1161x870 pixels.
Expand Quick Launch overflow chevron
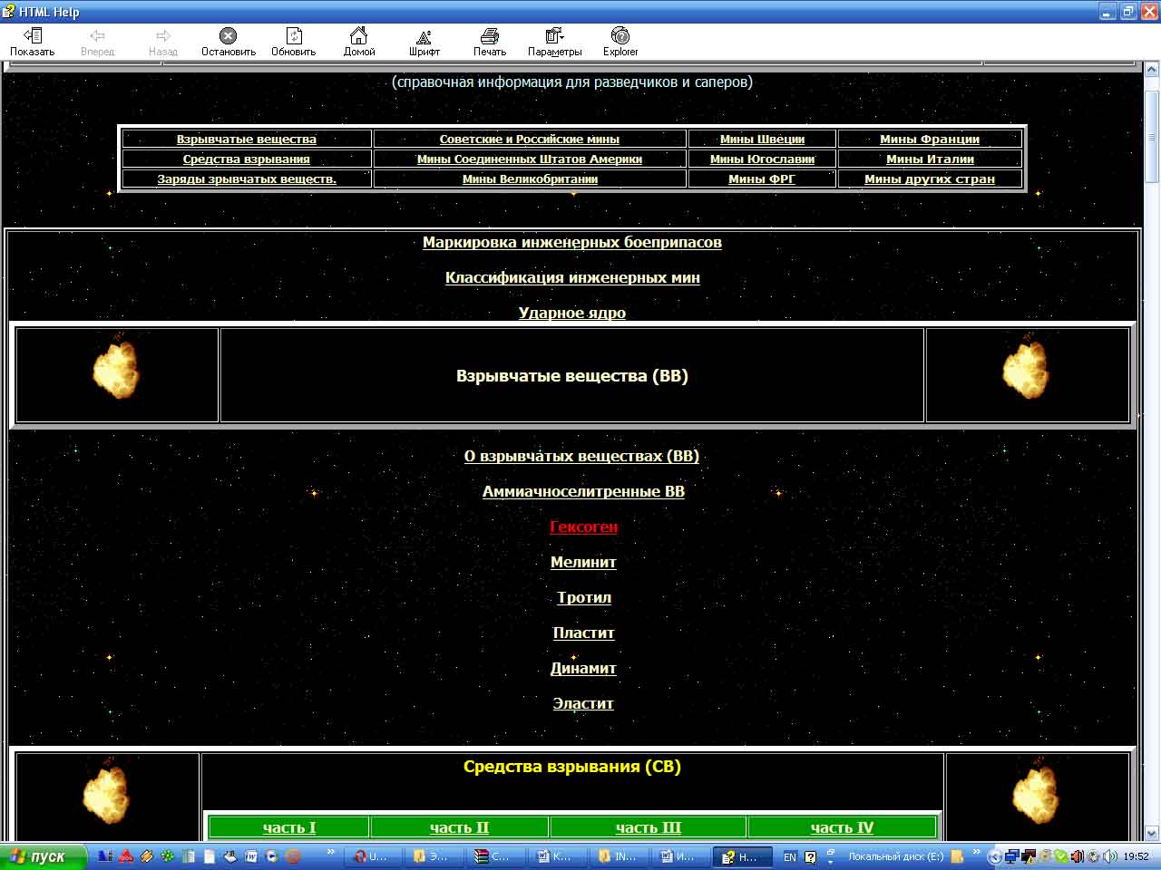coord(331,852)
